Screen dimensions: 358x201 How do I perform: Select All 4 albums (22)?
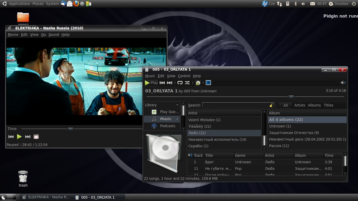click(307, 120)
